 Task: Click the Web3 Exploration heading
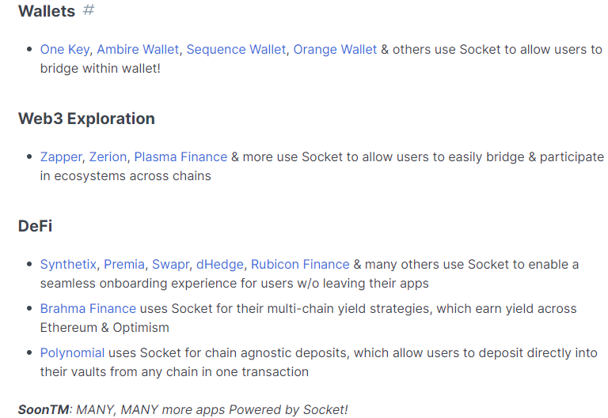(86, 119)
